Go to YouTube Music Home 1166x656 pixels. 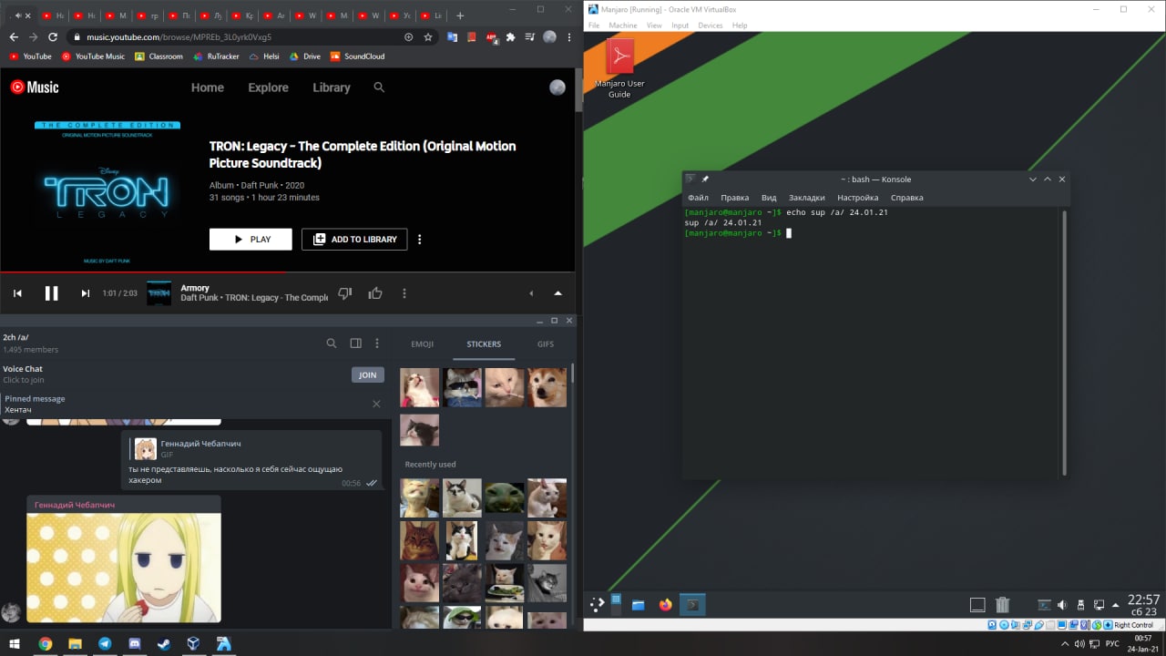207,87
